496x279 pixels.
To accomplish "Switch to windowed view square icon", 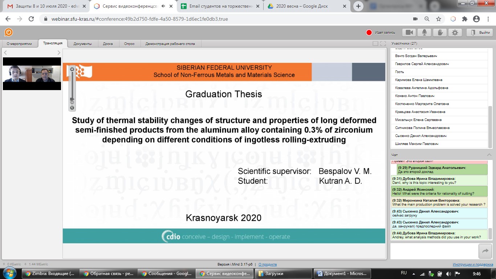I will tap(375, 44).
